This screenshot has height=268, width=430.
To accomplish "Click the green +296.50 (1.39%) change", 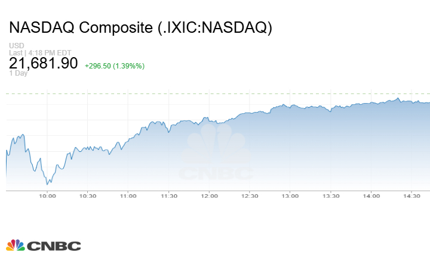I will [x=115, y=65].
